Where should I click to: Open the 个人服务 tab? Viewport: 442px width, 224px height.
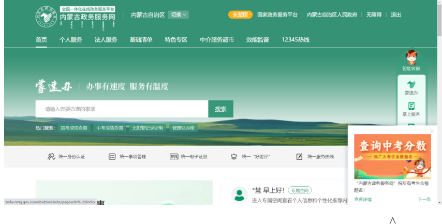70,40
